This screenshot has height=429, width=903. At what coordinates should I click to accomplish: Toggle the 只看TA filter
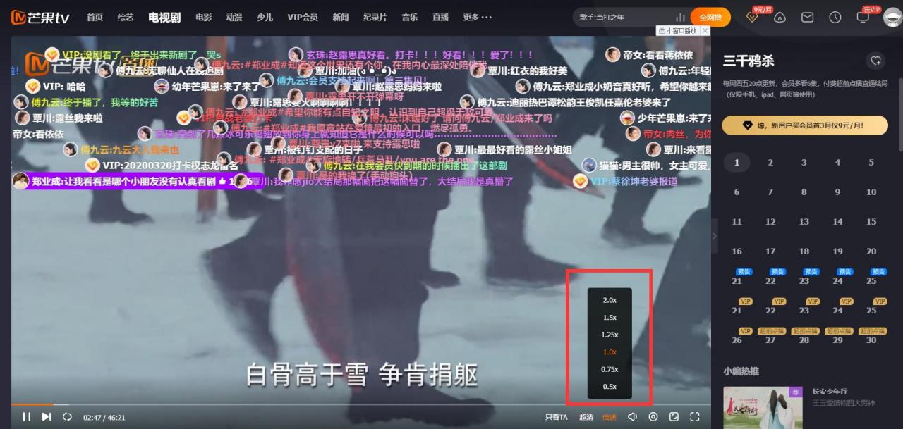coord(557,417)
